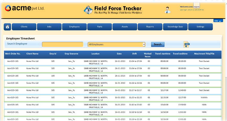This screenshot has width=227, height=121.
Task: Click the Search Employee text field
Action: pos(63,45)
